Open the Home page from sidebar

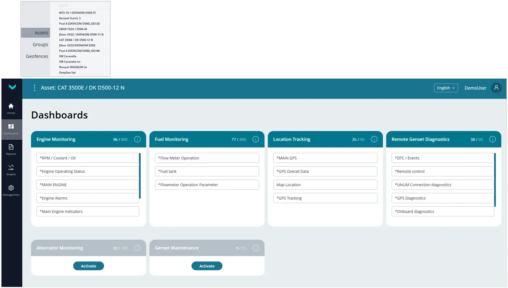pyautogui.click(x=11, y=108)
